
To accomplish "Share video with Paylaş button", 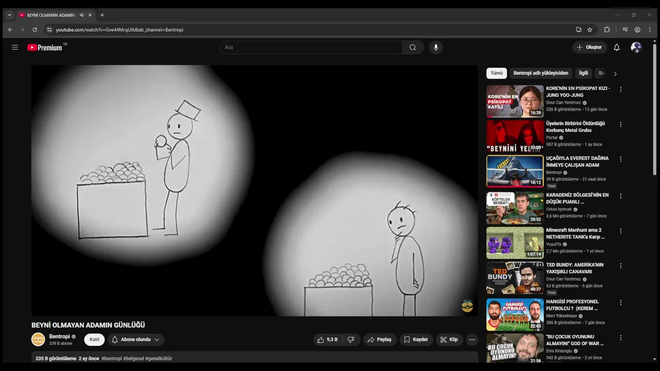I will 379,340.
